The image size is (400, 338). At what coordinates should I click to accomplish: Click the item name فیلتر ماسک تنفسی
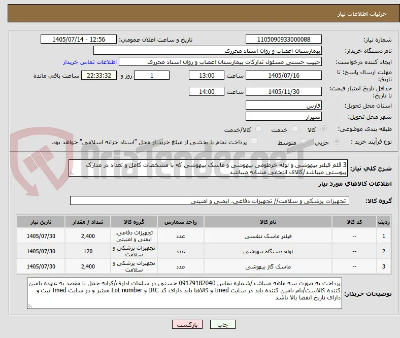point(268,236)
